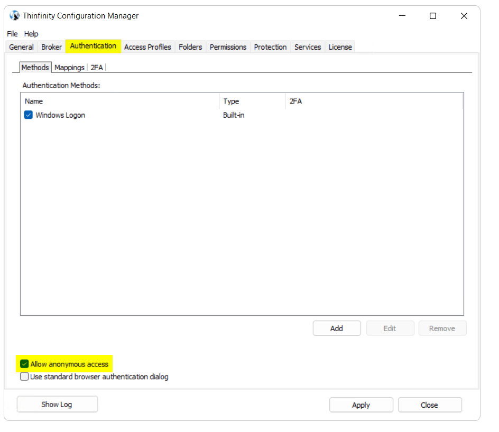The image size is (499, 432).
Task: Click the Thinfinity app icon in title bar
Action: (14, 15)
